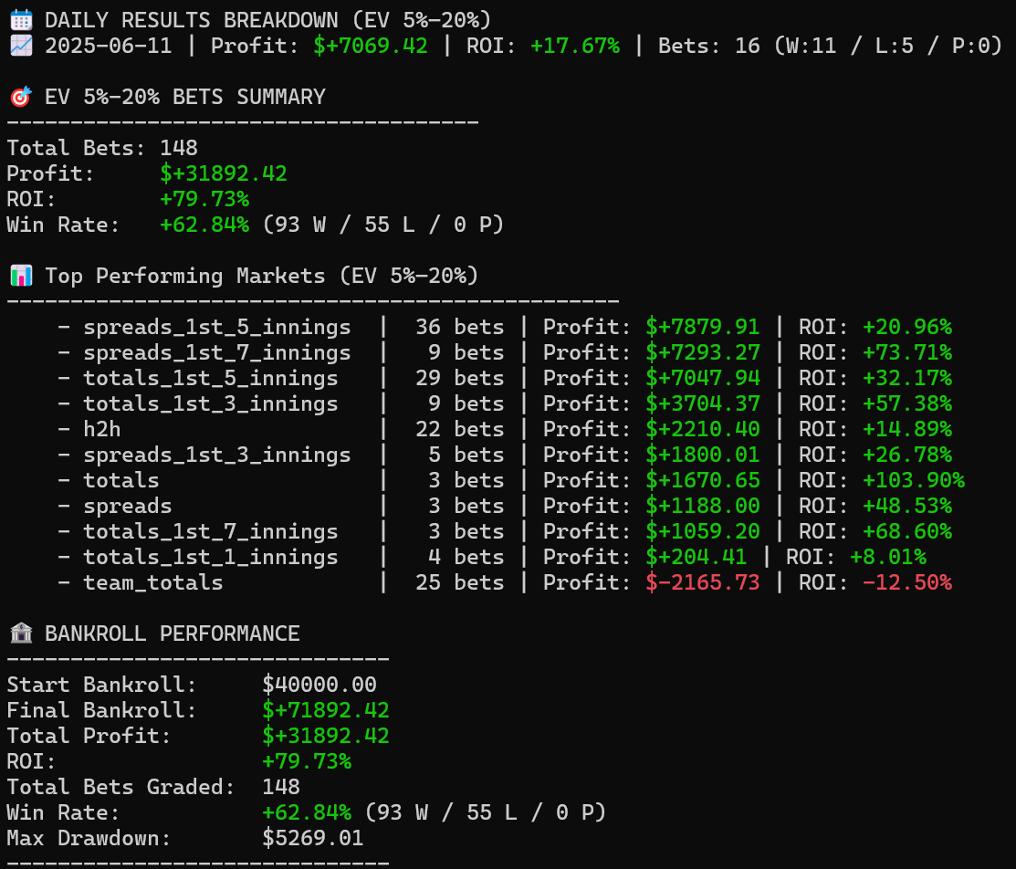The width and height of the screenshot is (1016, 869).
Task: Select ROI +57.38% value
Action: click(907, 403)
